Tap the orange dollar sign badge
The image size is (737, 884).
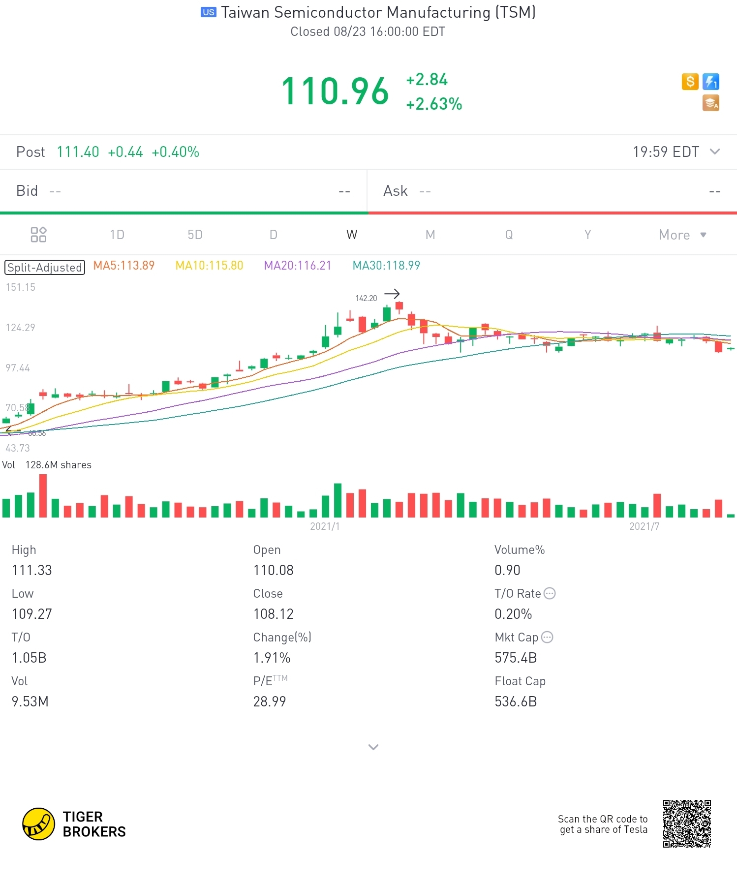[690, 81]
